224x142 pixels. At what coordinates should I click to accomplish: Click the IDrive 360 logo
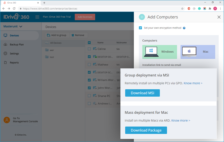pyautogui.click(x=16, y=17)
